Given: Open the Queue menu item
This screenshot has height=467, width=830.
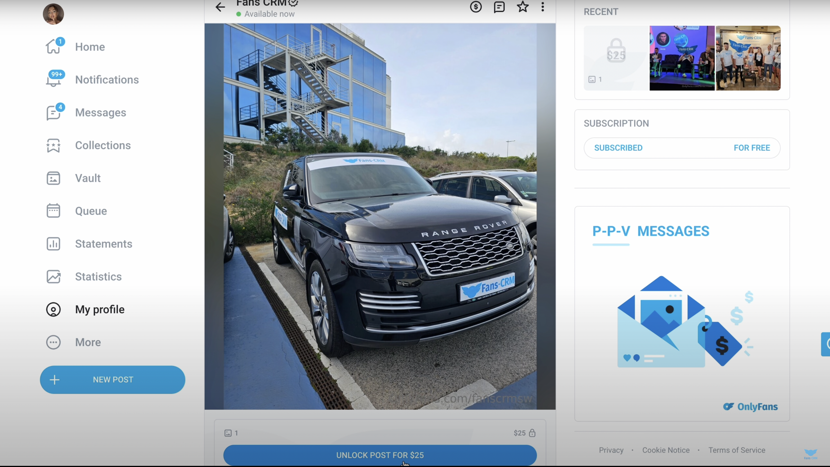Looking at the screenshot, I should 77,211.
